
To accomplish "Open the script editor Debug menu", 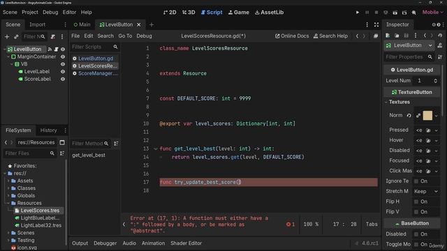I will (144, 36).
